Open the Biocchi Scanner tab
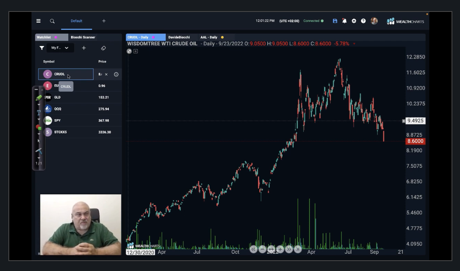The image size is (460, 271). [x=83, y=37]
